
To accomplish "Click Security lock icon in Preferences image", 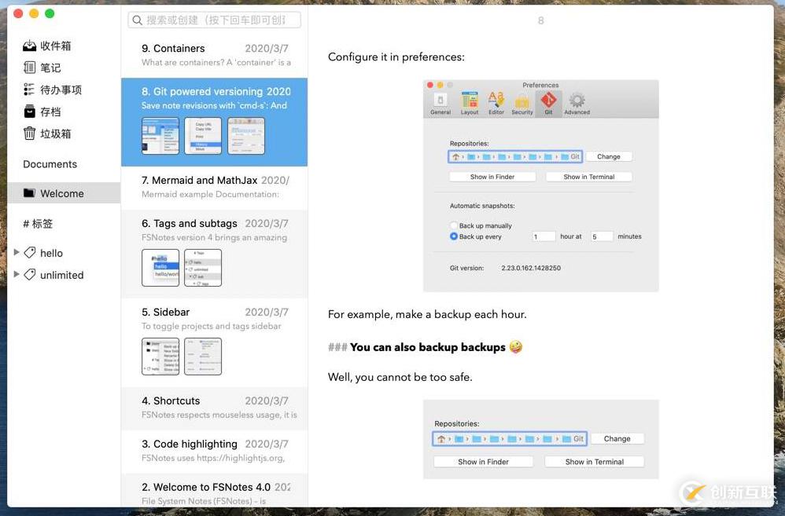I will (x=522, y=101).
